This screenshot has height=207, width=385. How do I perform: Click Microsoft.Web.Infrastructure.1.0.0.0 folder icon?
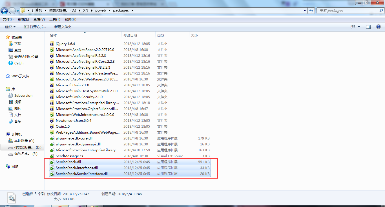point(52,115)
